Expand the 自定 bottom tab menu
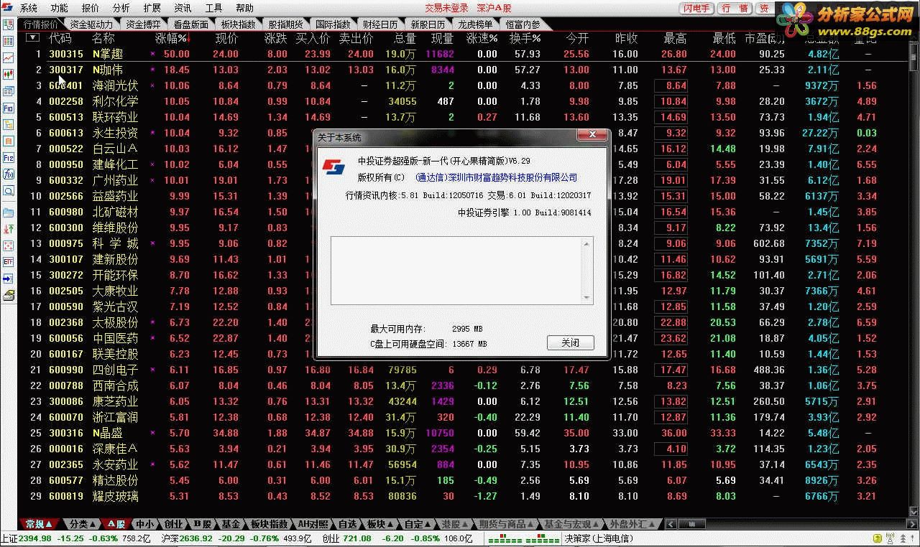This screenshot has width=920, height=547. (x=427, y=525)
